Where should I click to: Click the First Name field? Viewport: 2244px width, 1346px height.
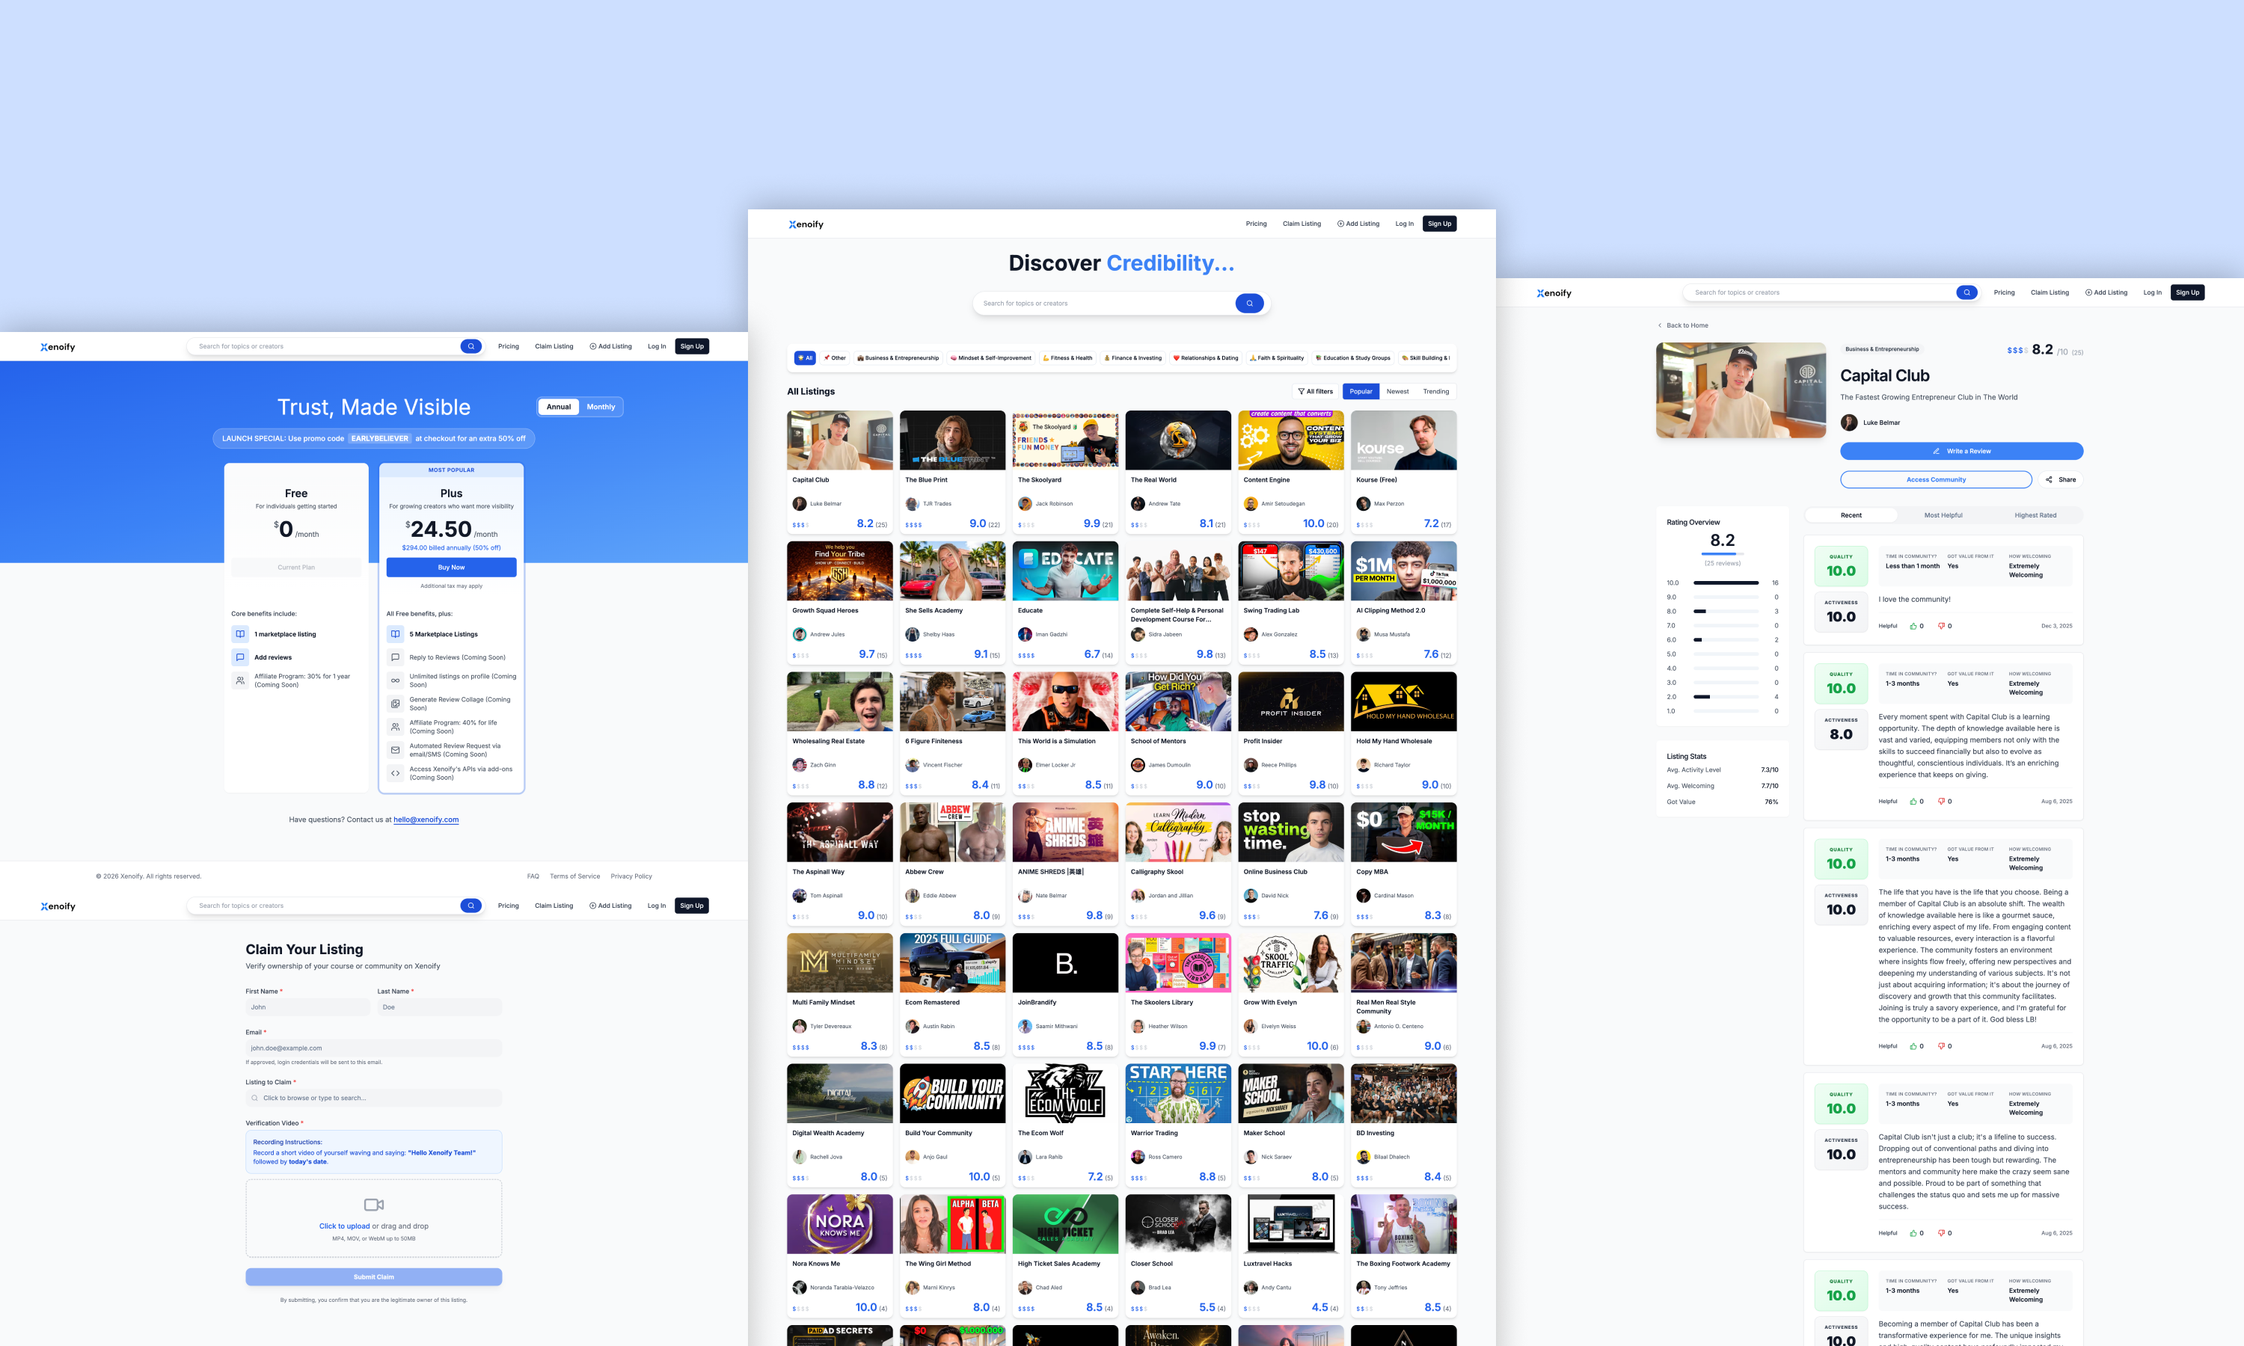point(307,1008)
